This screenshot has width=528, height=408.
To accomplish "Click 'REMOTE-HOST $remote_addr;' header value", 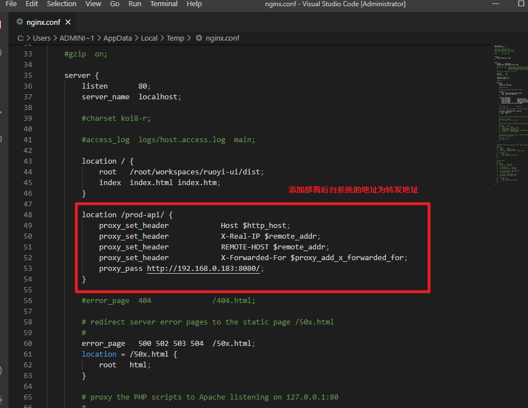I will click(275, 247).
